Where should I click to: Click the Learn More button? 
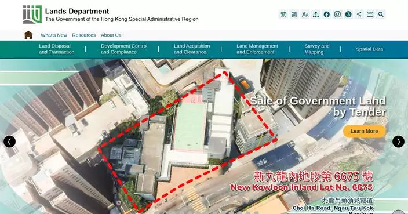pyautogui.click(x=364, y=131)
